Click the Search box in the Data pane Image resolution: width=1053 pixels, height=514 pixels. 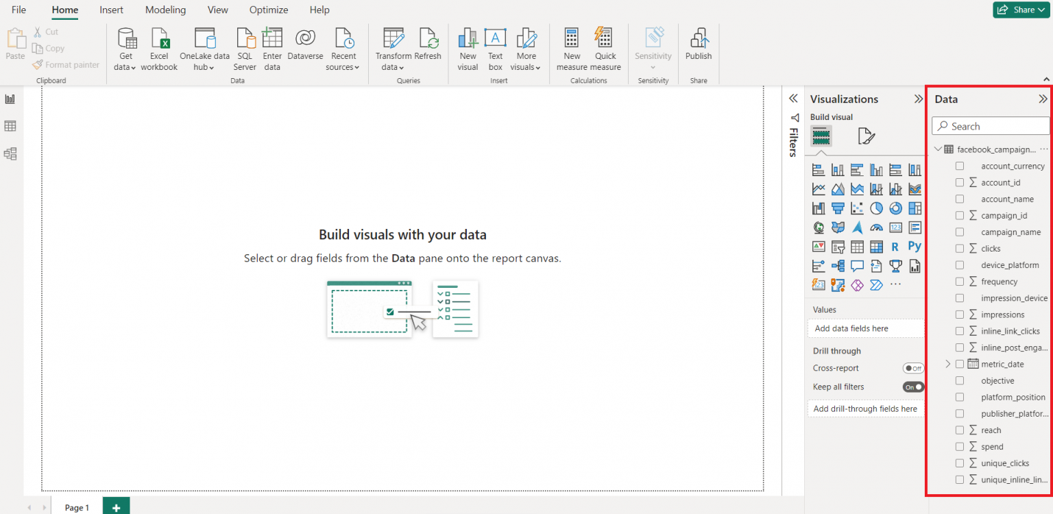[990, 125]
